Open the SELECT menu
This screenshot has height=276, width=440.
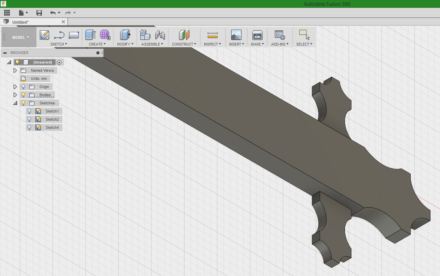[304, 44]
